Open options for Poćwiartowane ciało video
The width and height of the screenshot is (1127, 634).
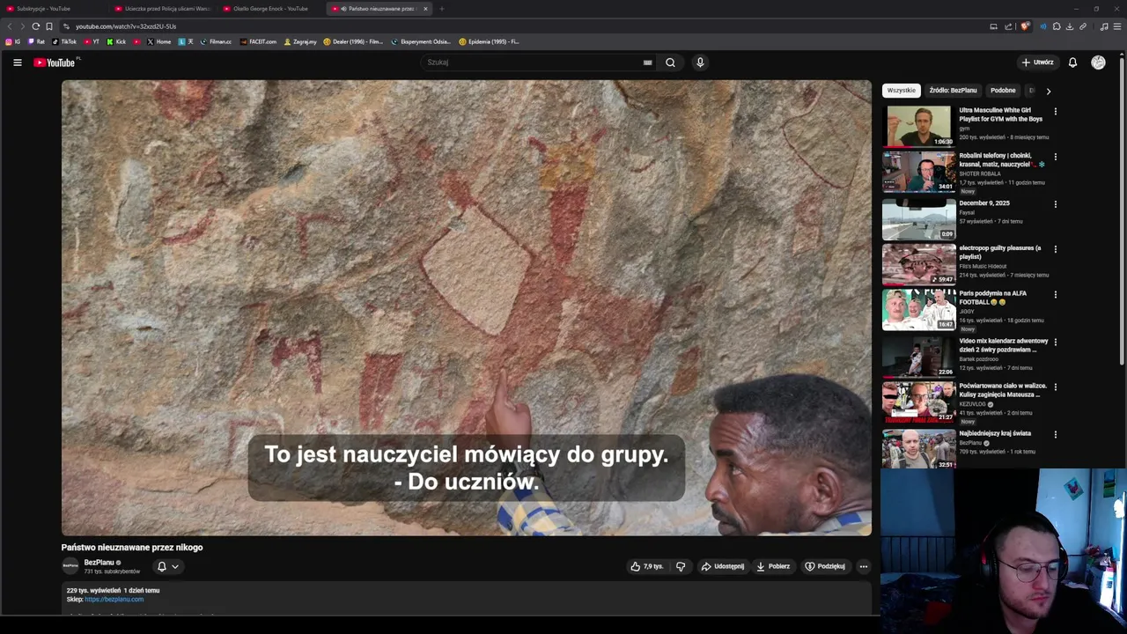[x=1055, y=387]
